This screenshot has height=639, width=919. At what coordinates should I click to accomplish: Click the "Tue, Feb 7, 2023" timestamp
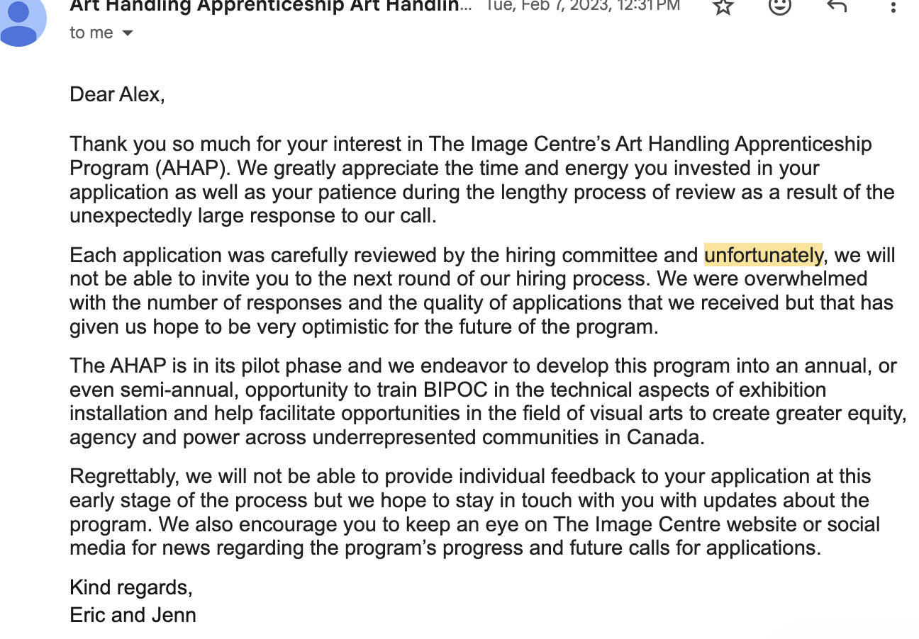pyautogui.click(x=581, y=6)
